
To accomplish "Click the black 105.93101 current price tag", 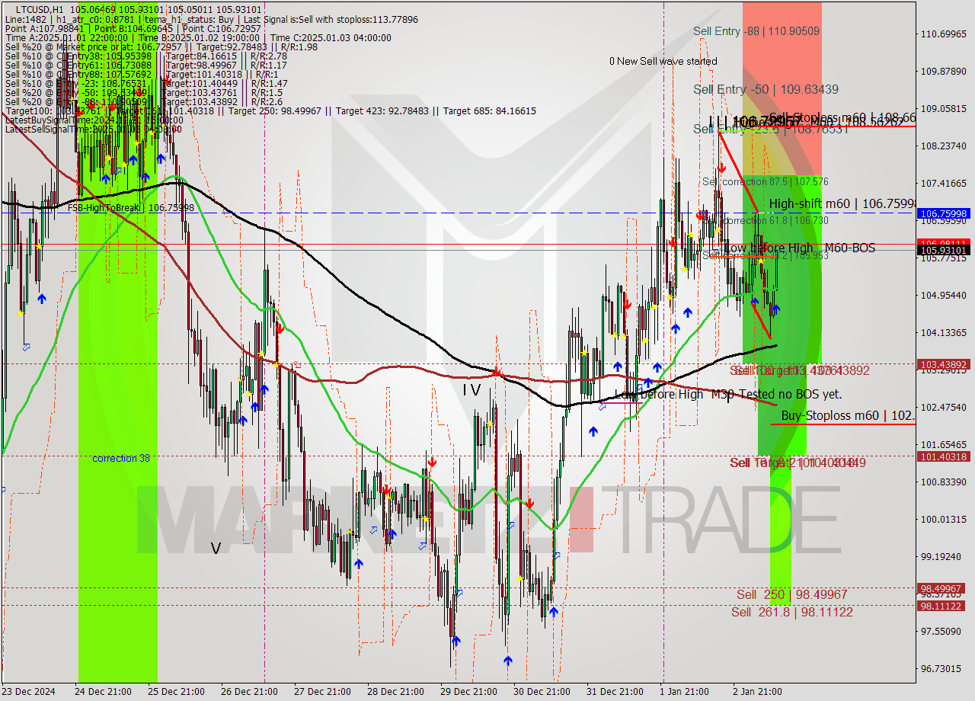I will click(x=943, y=250).
